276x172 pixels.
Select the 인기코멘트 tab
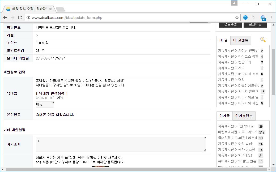(x=244, y=116)
